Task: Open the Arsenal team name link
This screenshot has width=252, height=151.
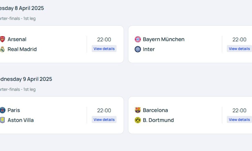Action: (x=17, y=39)
